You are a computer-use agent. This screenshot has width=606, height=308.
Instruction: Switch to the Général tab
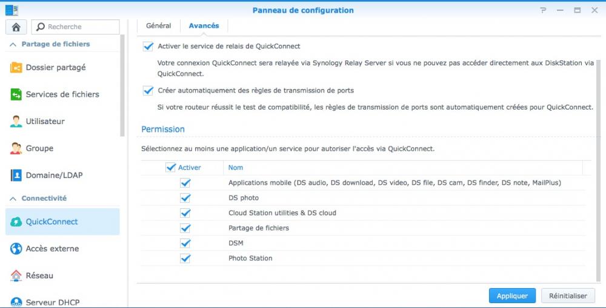[159, 26]
